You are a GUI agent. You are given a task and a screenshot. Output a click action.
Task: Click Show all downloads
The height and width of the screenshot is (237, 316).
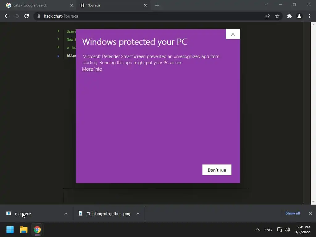point(293,213)
